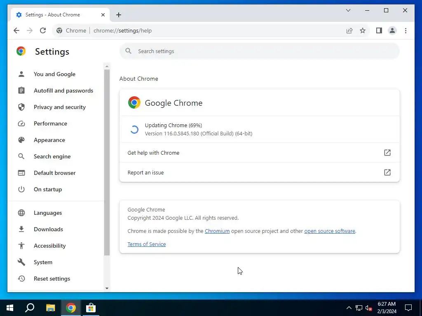Open You and Google settings
The image size is (422, 316).
coord(54,74)
